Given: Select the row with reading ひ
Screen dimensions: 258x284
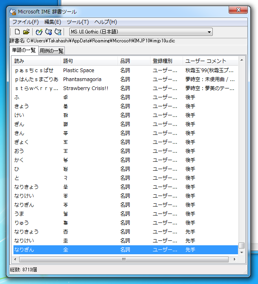Looking at the screenshot, I should [126, 169].
